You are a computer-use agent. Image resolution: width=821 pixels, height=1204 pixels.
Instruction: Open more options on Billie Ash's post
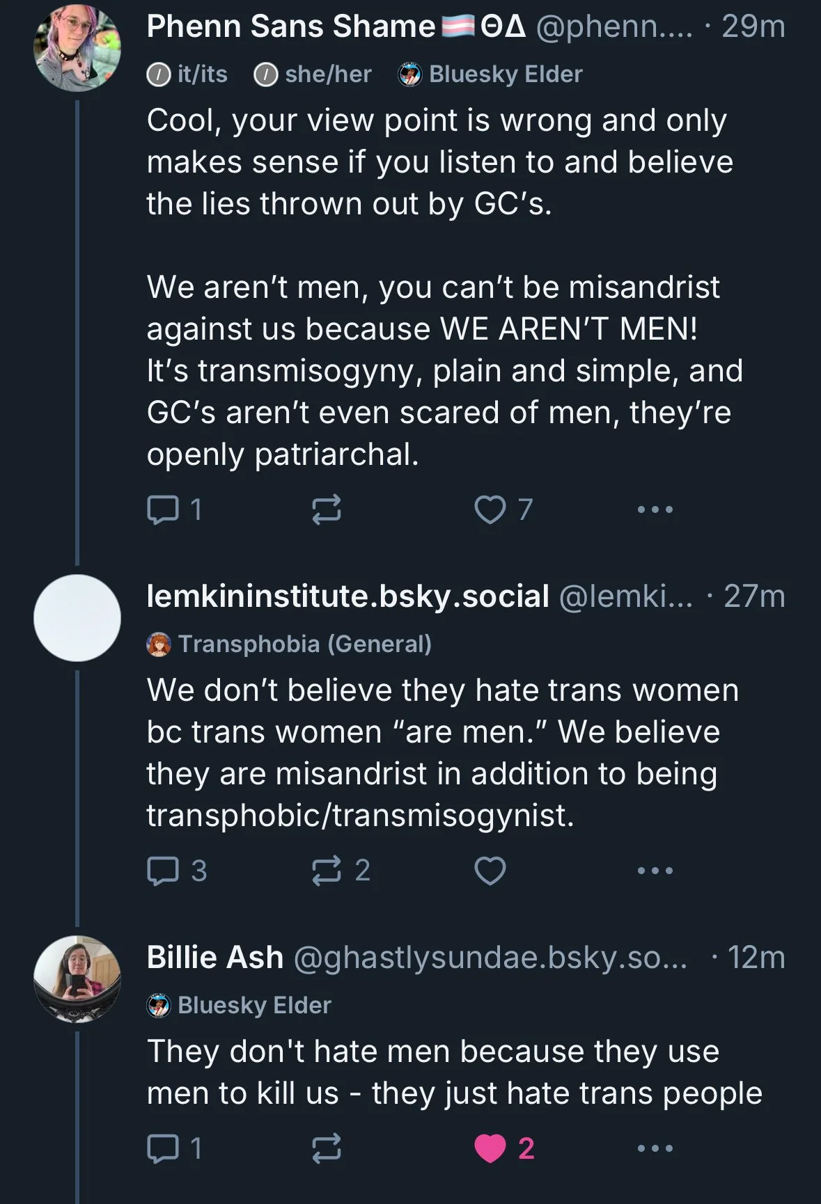[x=655, y=1148]
